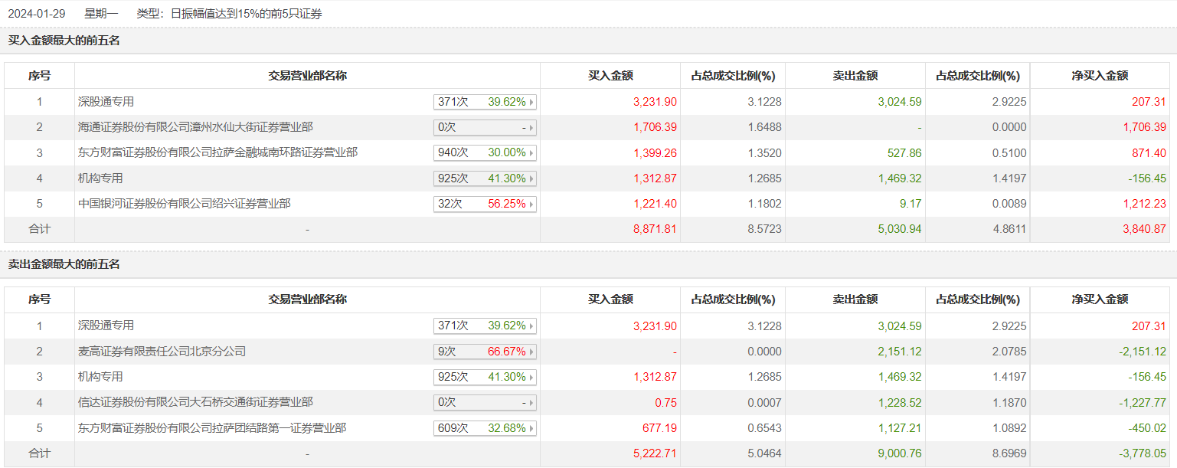The height and width of the screenshot is (468, 1177).
Task: Click the arrow next to 海通证券's 0次 box
Action: click(x=531, y=128)
